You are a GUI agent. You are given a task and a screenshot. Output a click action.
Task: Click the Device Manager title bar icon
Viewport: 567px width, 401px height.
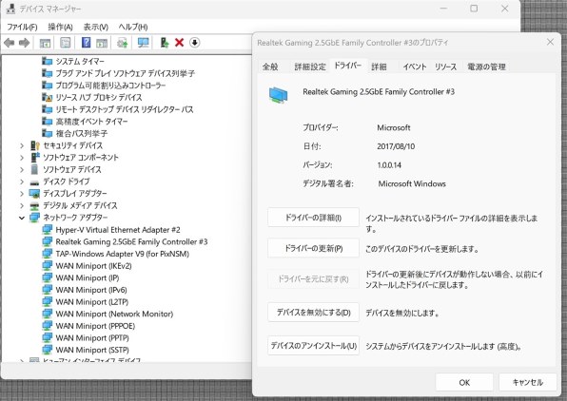coord(10,9)
